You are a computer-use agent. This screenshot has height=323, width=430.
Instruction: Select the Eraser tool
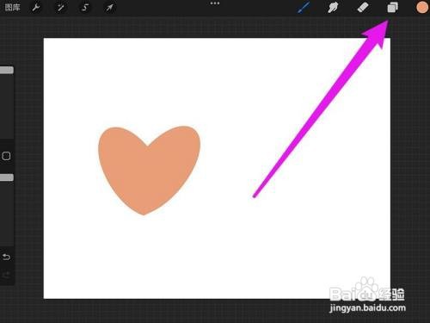coord(363,8)
